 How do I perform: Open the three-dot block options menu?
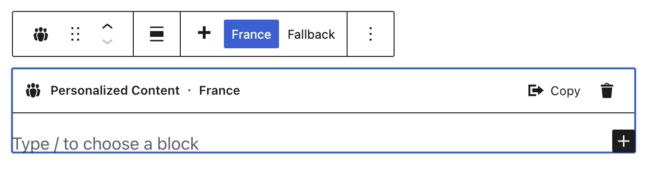370,34
